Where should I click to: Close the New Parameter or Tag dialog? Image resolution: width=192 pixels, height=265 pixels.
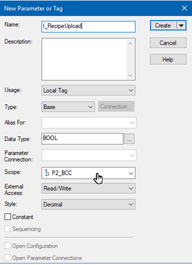point(184,8)
